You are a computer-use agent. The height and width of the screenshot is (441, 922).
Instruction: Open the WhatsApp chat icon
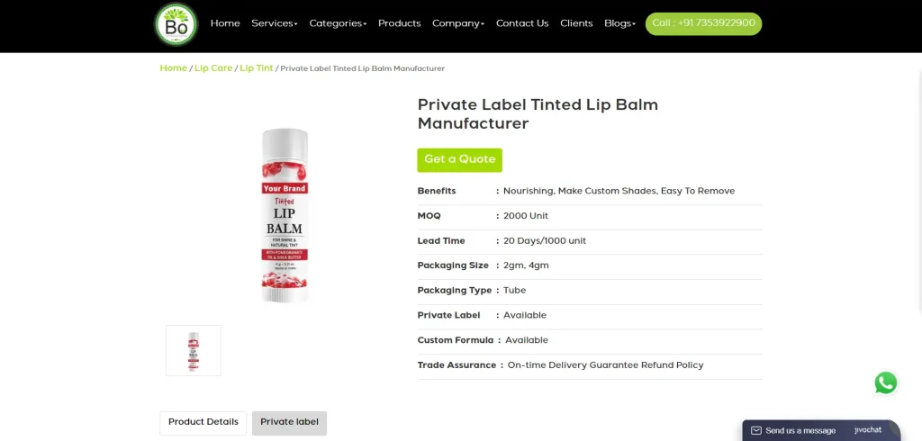click(x=886, y=382)
